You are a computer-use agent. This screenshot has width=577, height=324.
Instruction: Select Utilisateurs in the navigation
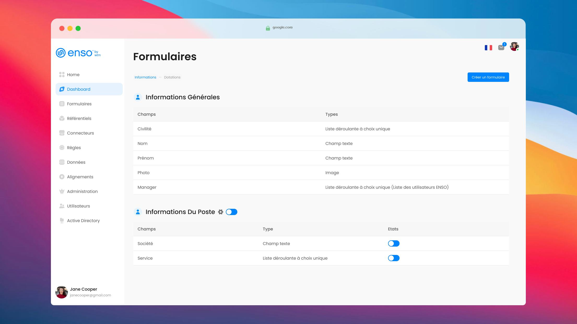pos(78,206)
